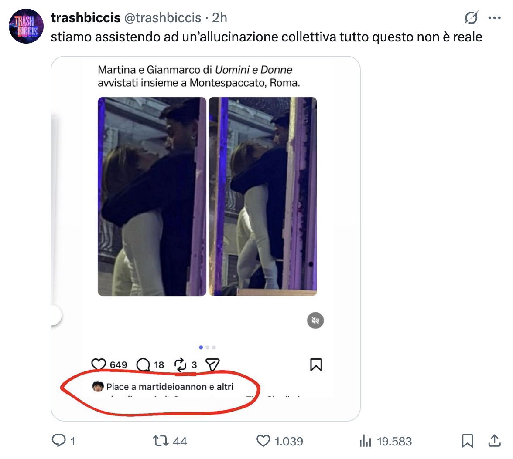Click the Grok icon on the tweet
This screenshot has width=513, height=459.
(471, 18)
